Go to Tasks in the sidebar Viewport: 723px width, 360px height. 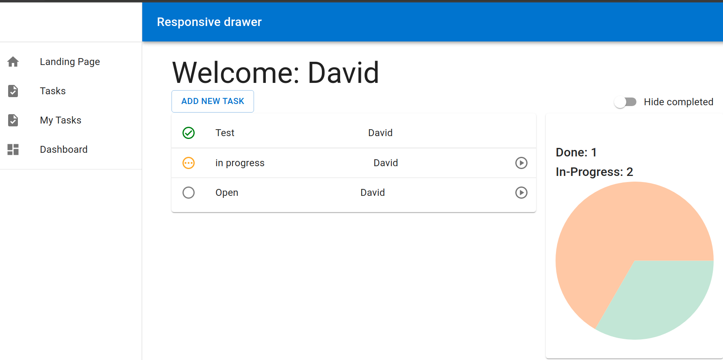click(71, 91)
